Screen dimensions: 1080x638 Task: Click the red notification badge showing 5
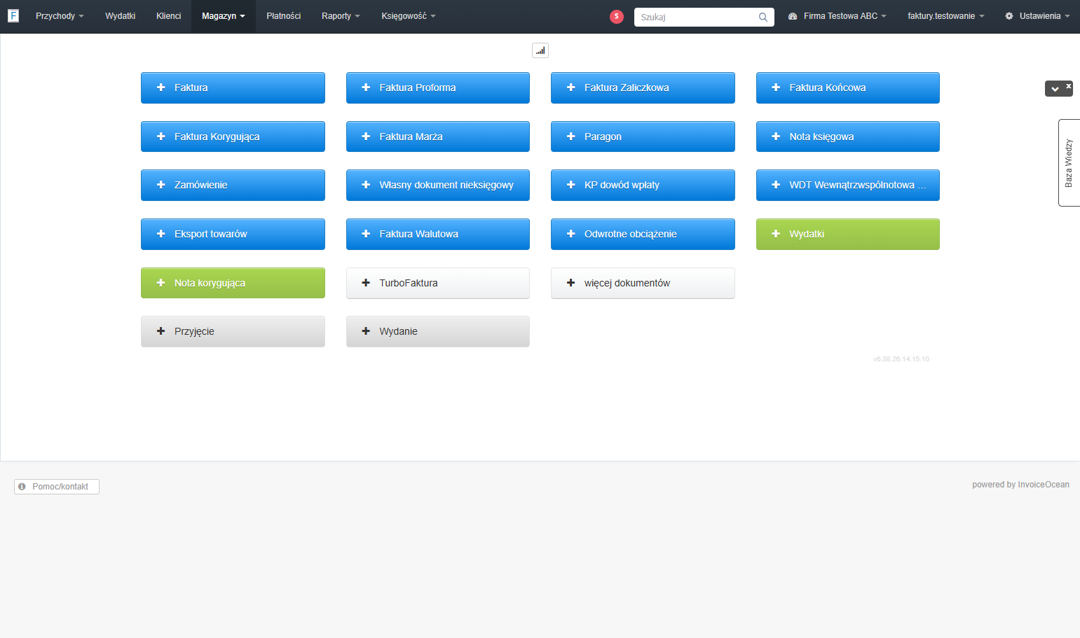coord(617,17)
